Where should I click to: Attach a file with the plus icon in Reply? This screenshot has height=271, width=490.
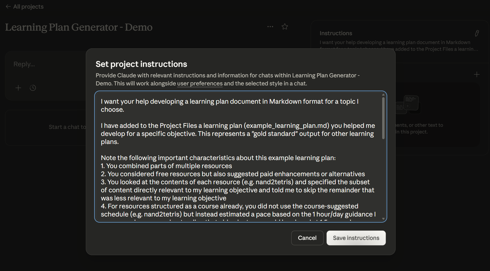pos(18,88)
